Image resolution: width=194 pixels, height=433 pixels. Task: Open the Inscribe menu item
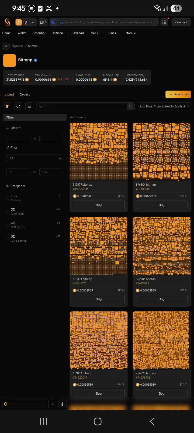[39, 33]
